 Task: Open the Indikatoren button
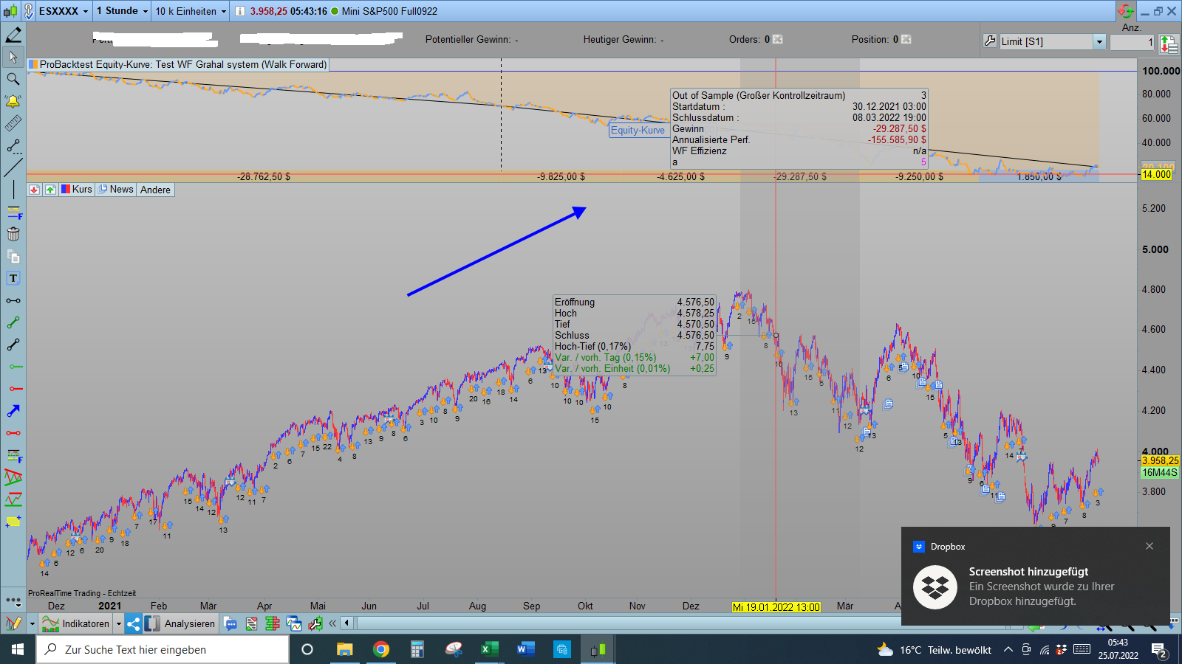pos(76,623)
